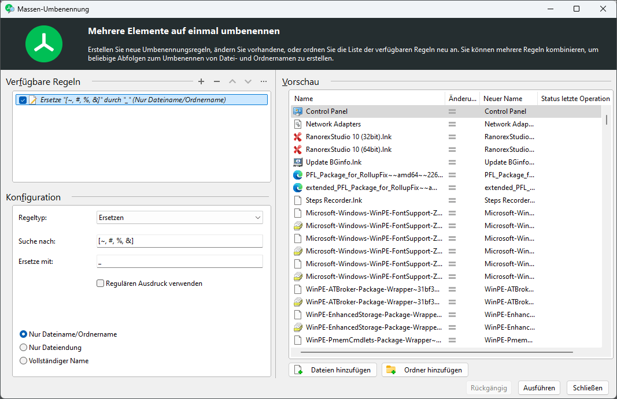Move rule down with down arrow
Image resolution: width=617 pixels, height=399 pixels.
click(x=248, y=81)
